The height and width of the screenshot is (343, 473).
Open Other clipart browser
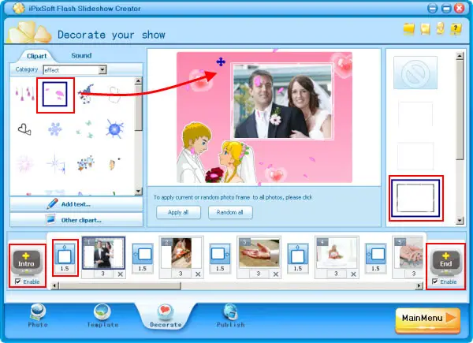[76, 220]
